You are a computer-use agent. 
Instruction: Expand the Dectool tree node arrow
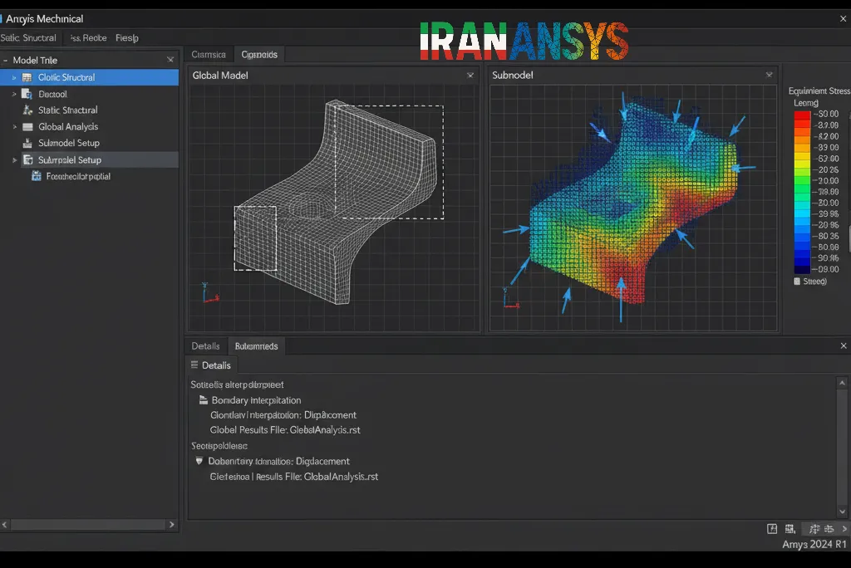pyautogui.click(x=14, y=94)
